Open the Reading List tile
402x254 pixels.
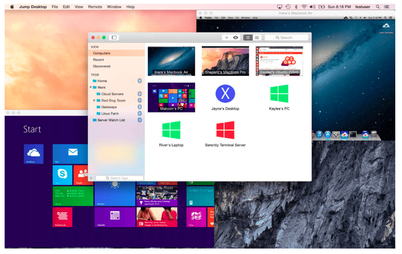tap(62, 217)
